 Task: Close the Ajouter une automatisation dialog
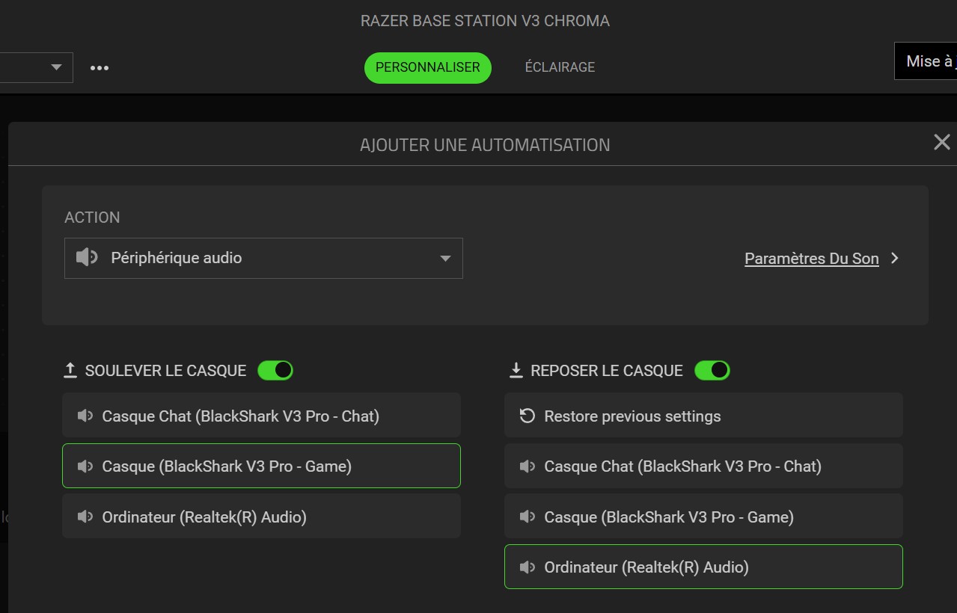[x=941, y=142]
